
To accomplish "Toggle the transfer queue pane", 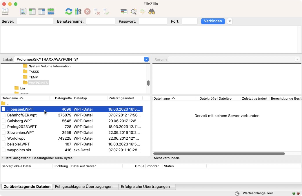I will [x=51, y=11].
